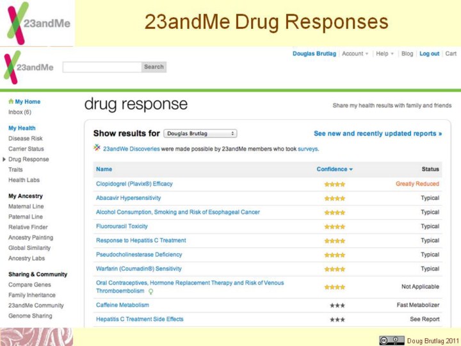This screenshot has height=346, width=461.
Task: Click the My Home house icon
Action: point(11,102)
